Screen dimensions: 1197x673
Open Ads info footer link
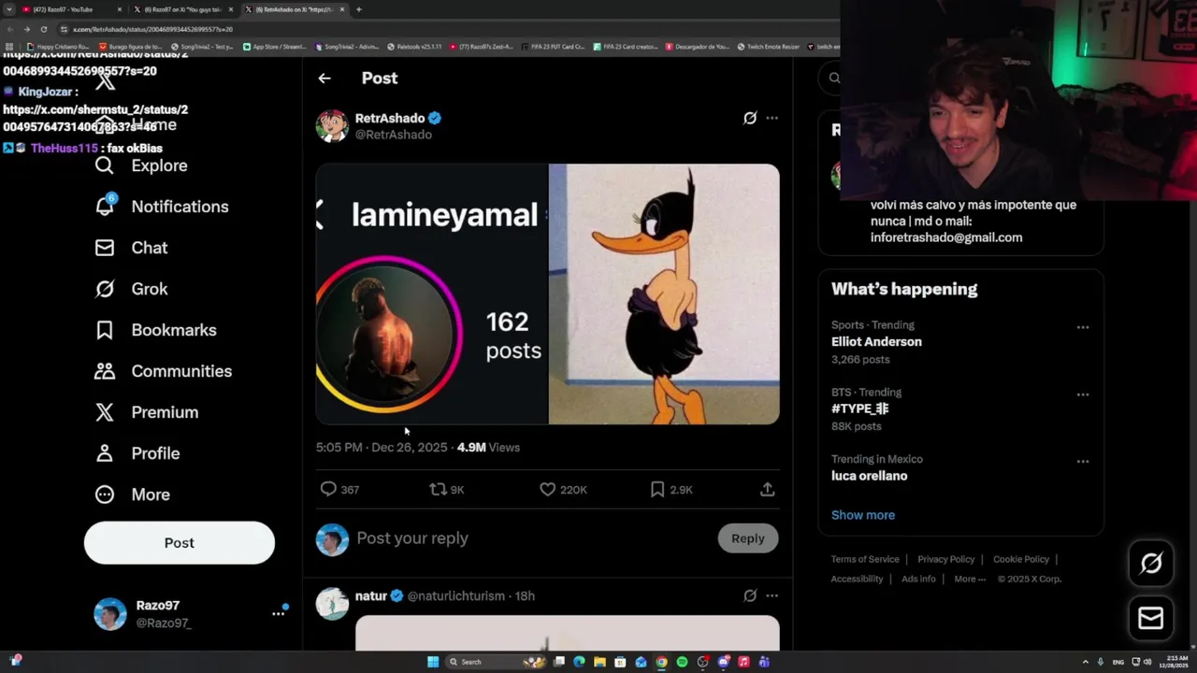[918, 579]
